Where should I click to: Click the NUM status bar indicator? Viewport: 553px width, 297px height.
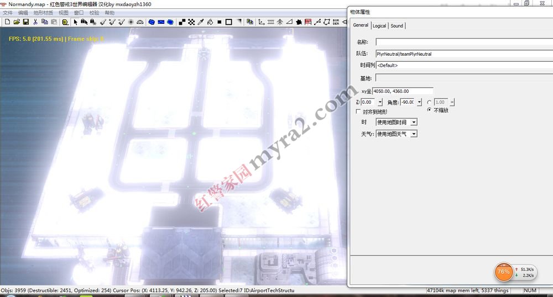pyautogui.click(x=530, y=290)
